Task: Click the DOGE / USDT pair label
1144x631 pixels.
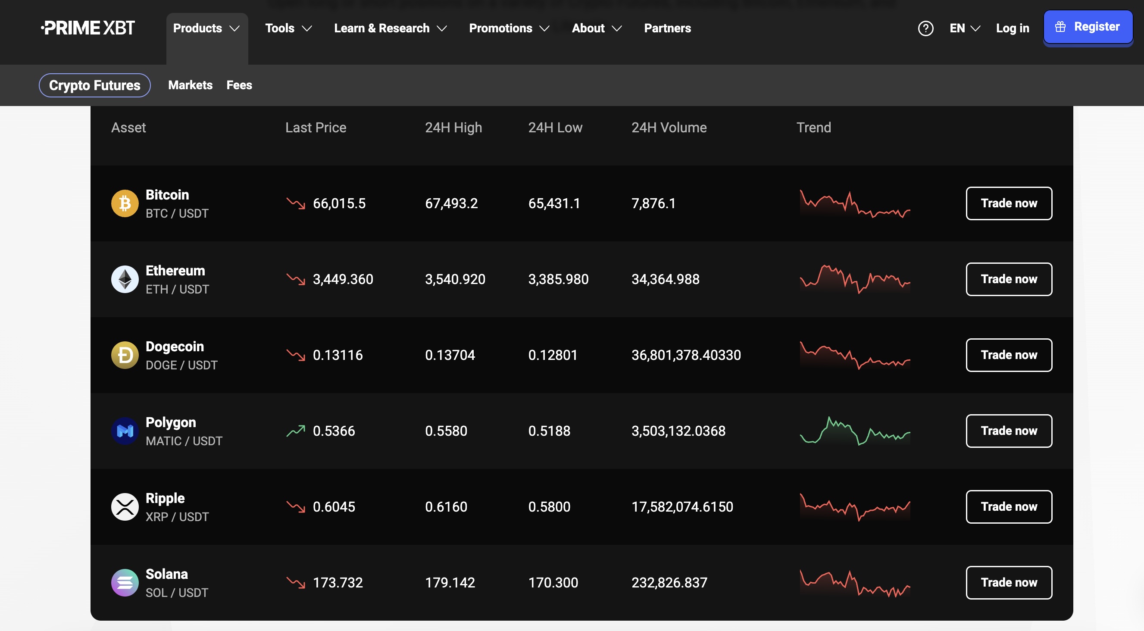Action: [181, 365]
